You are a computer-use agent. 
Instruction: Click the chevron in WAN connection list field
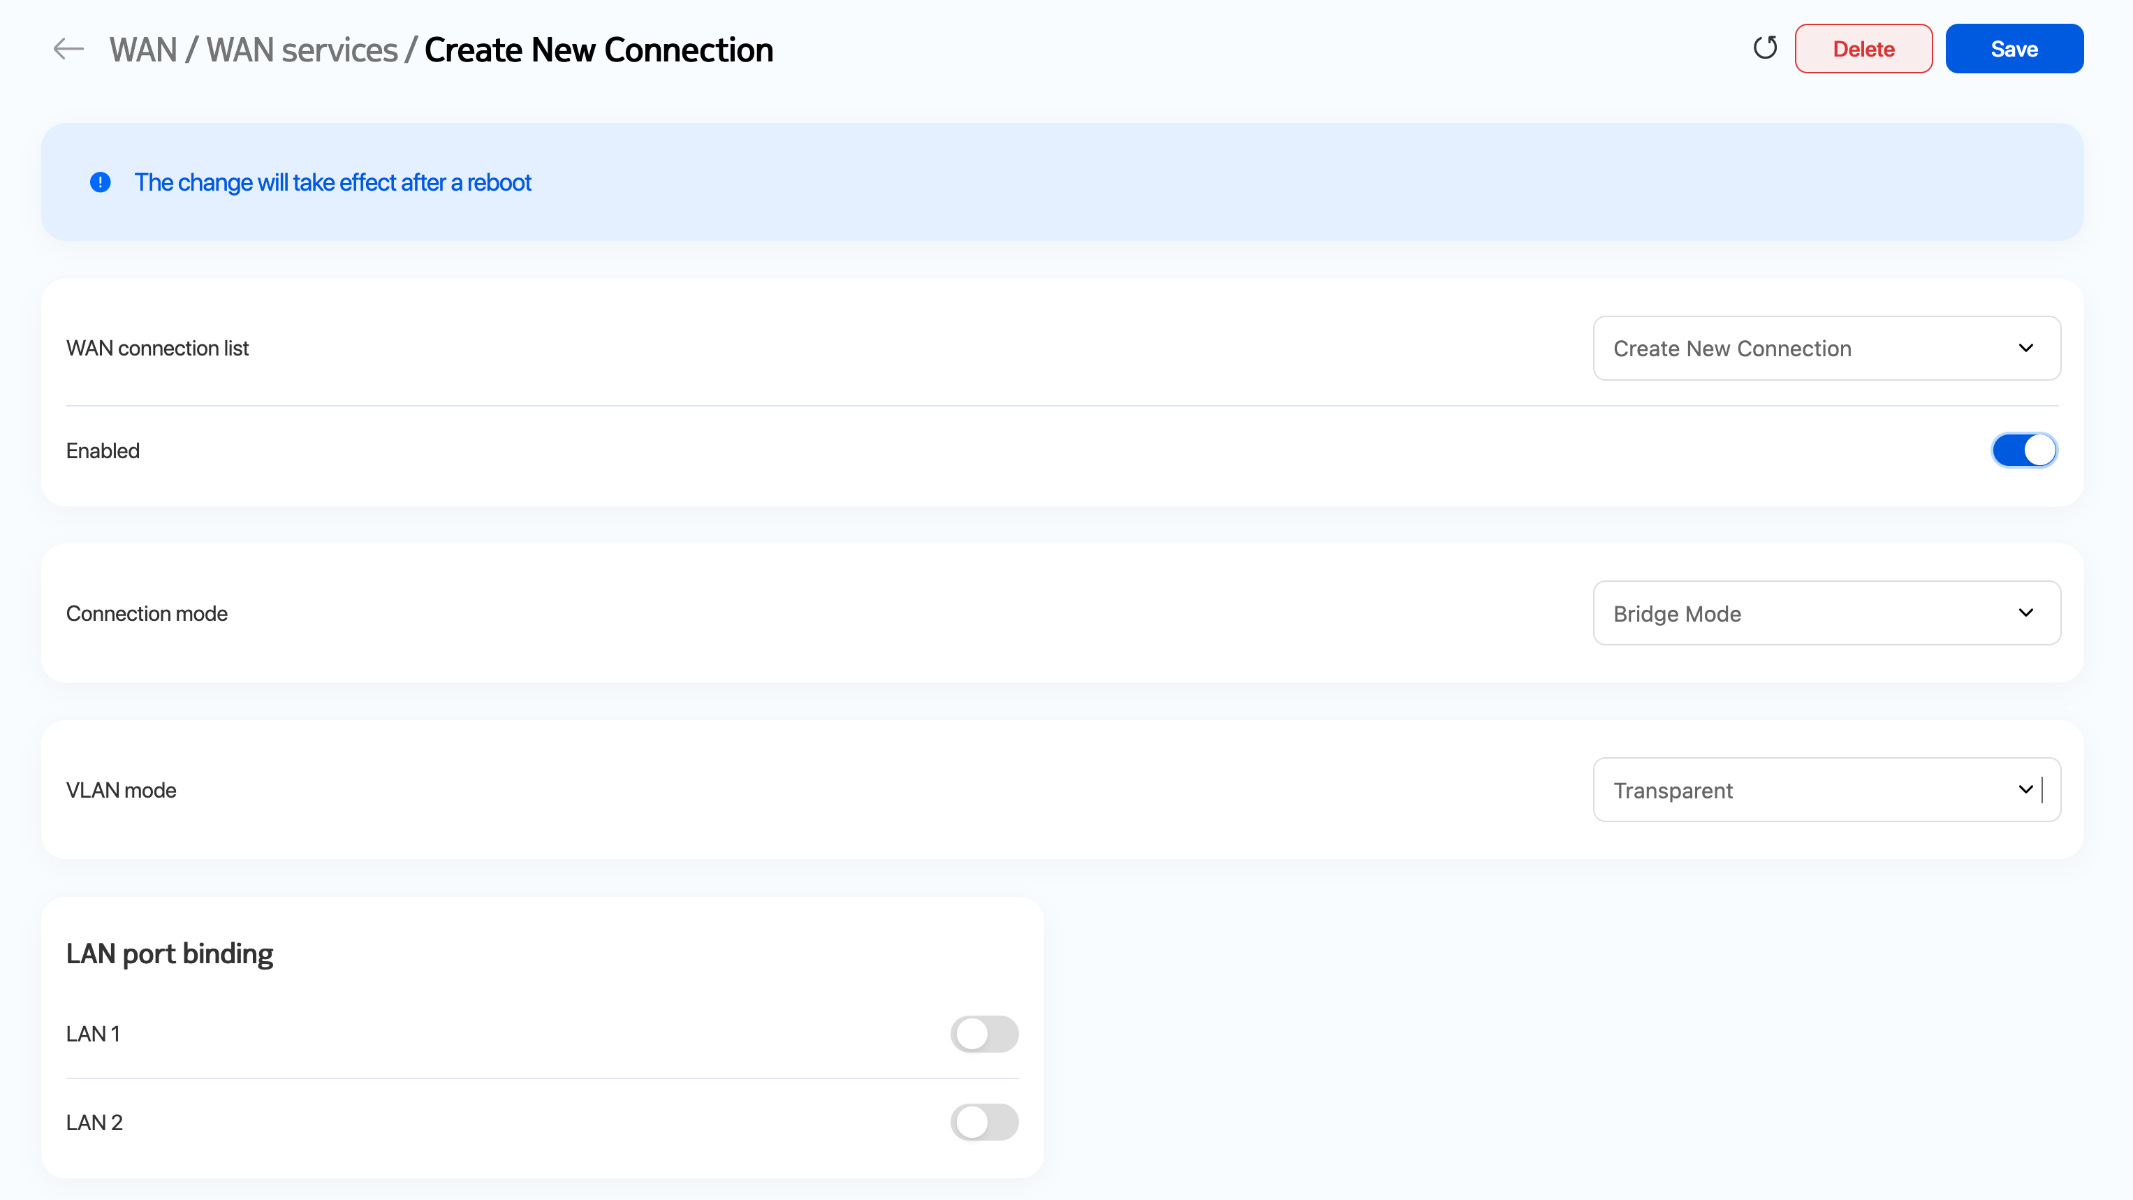2025,348
